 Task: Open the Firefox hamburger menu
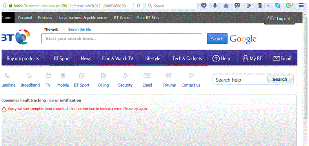pyautogui.click(x=301, y=5)
